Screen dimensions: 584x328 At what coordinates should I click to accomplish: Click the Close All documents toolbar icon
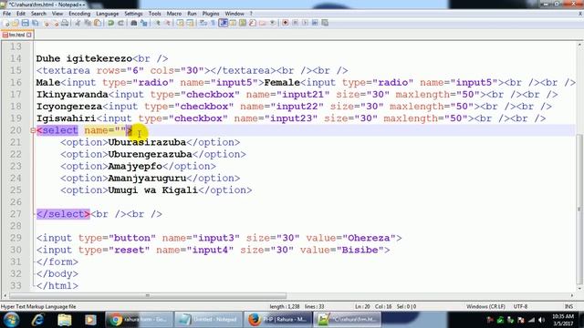pos(56,23)
